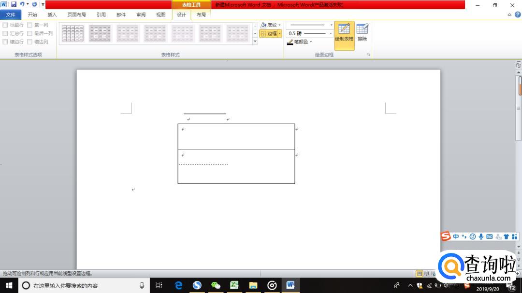522x293 pixels.
Task: Toggle the 镶边行 banded rows checkbox
Action: click(5, 42)
